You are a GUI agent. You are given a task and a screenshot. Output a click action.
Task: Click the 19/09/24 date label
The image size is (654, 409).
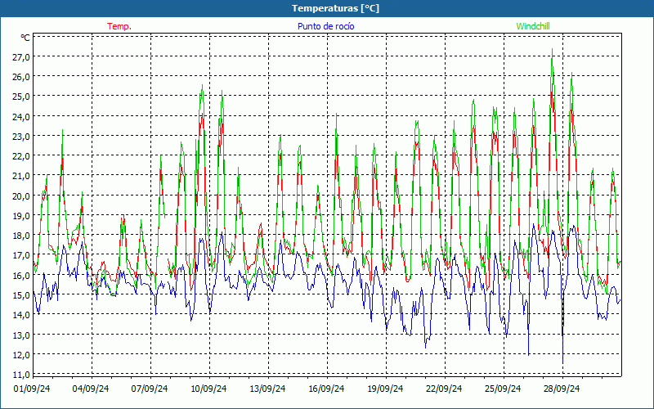(385, 389)
